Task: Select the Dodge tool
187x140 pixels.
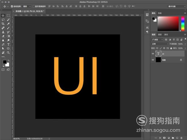Action: 8,40
